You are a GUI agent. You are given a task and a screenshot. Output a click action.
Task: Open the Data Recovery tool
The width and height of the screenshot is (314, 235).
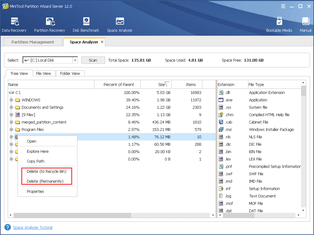click(x=14, y=25)
